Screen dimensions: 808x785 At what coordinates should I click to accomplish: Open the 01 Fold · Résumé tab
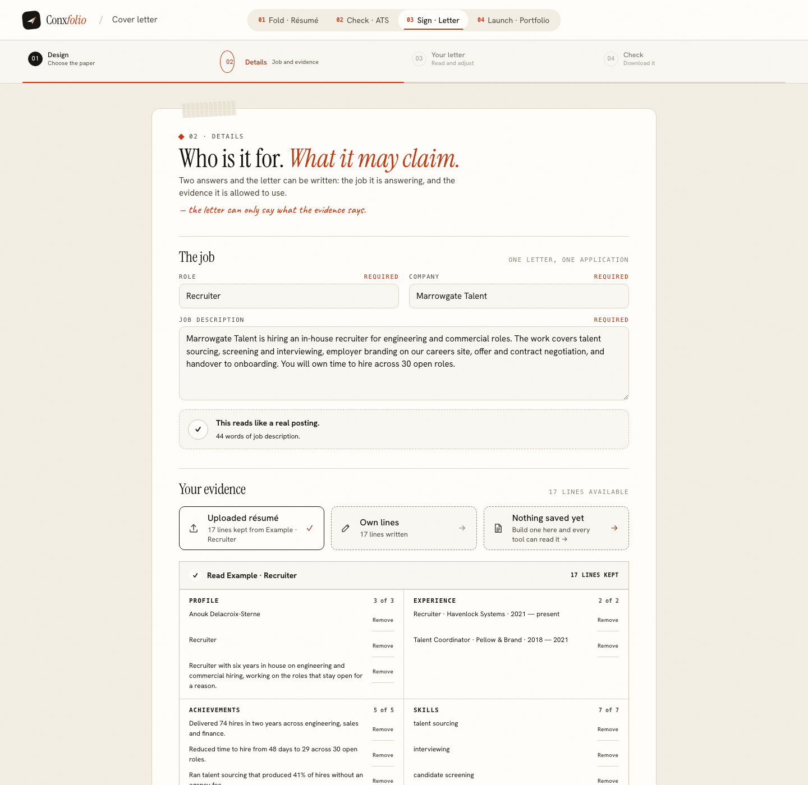[x=288, y=20]
